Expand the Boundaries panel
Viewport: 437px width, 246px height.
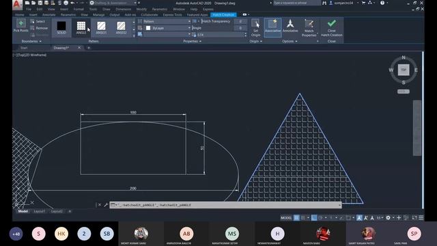point(31,41)
